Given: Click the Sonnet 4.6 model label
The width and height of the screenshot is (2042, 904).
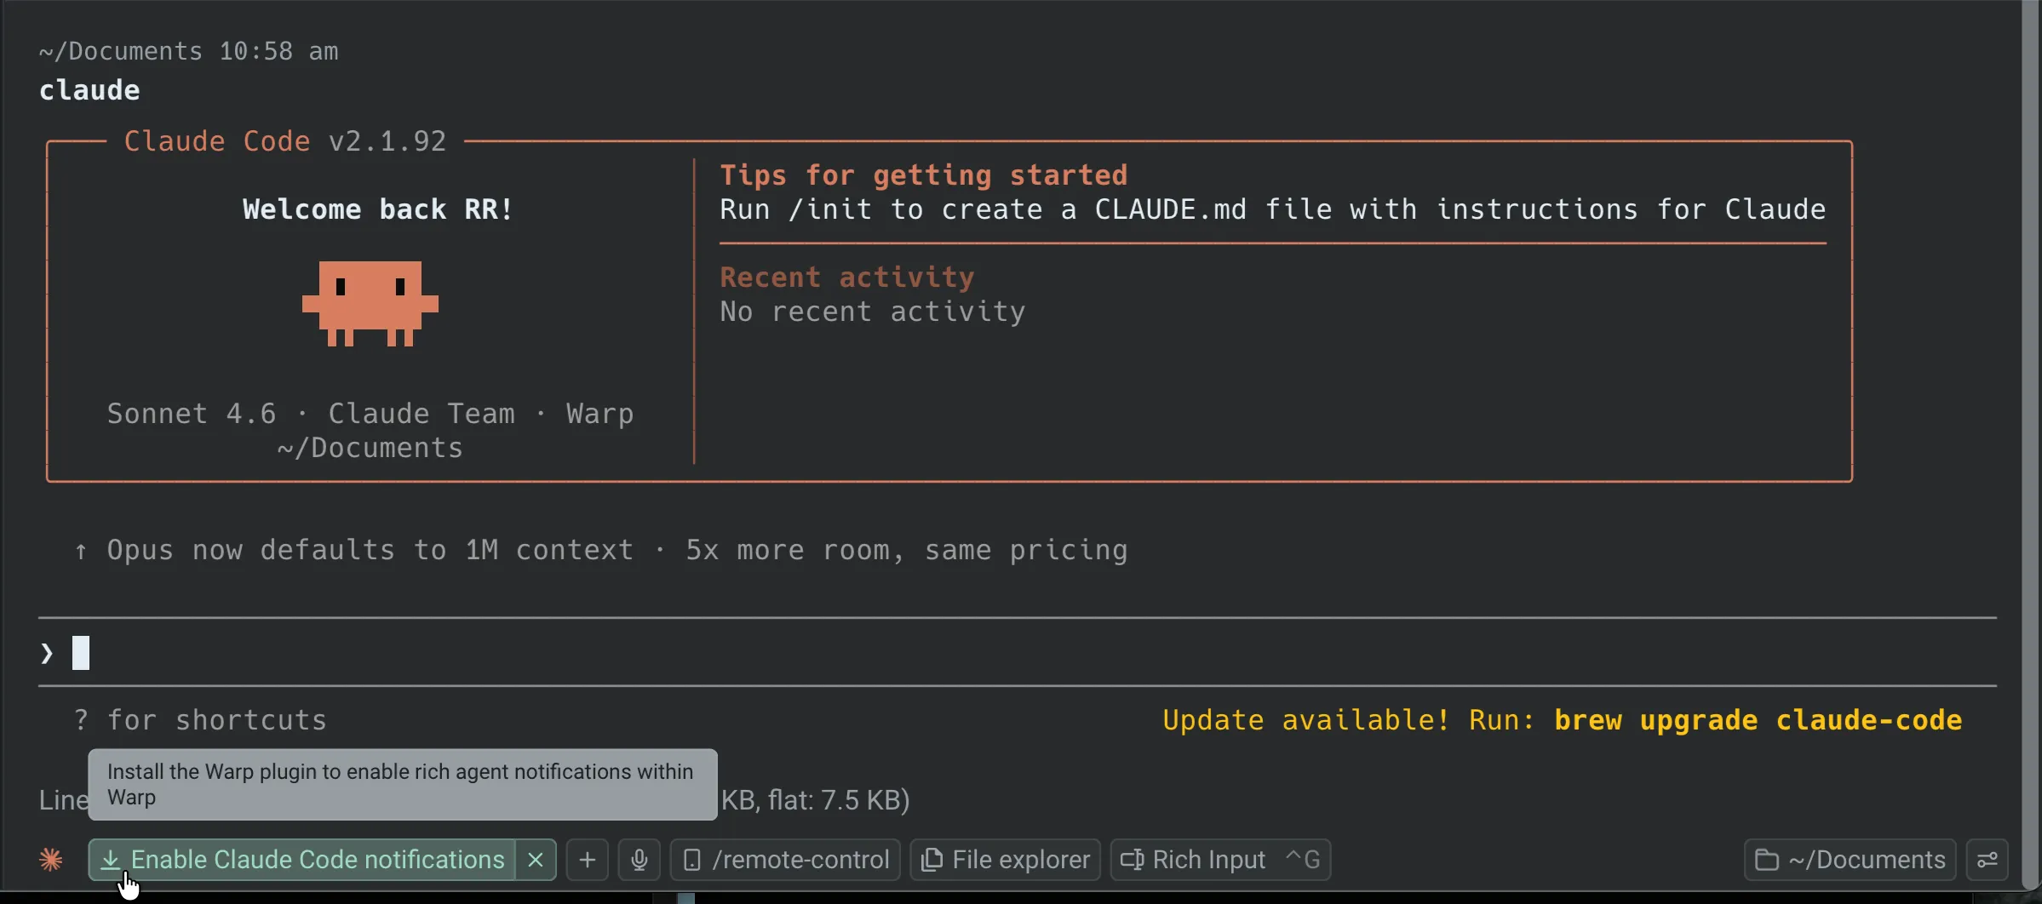Looking at the screenshot, I should coord(191,414).
